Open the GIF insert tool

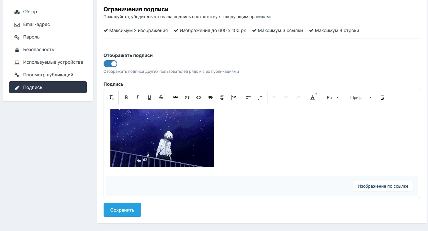(x=234, y=97)
